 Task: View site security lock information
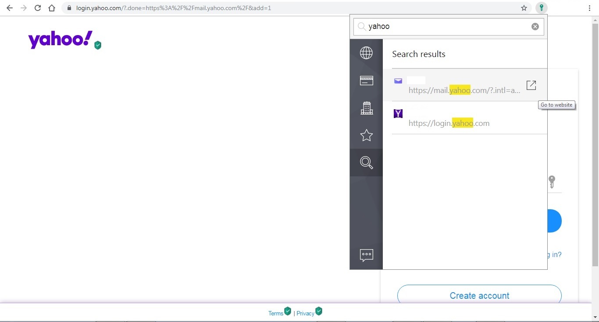pyautogui.click(x=69, y=8)
